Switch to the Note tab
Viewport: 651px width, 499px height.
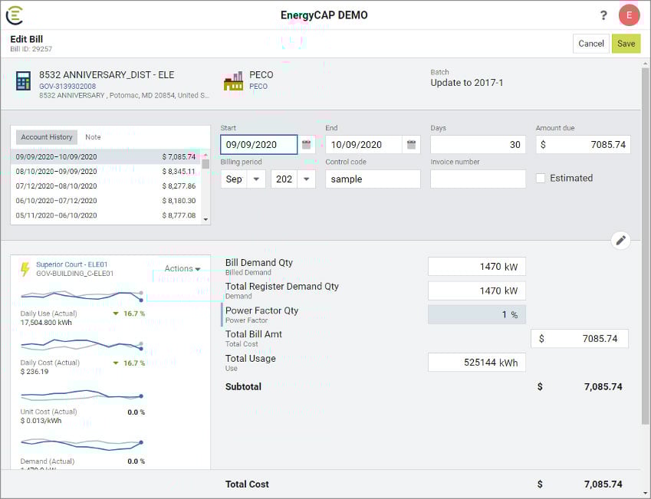93,137
